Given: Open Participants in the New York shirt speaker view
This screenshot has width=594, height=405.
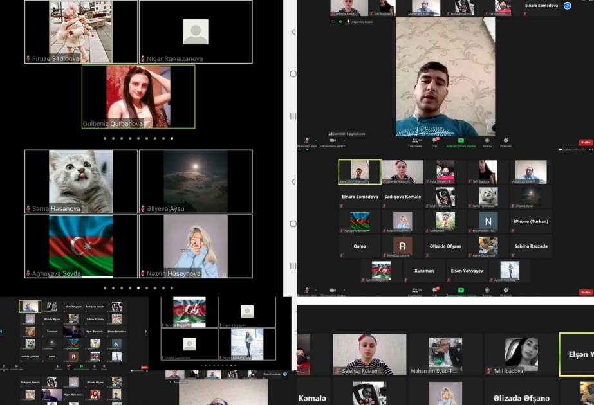Looking at the screenshot, I should click(415, 142).
